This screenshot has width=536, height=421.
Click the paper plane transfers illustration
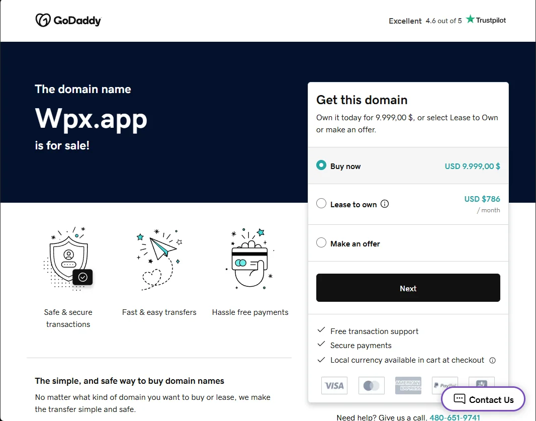pos(159,260)
